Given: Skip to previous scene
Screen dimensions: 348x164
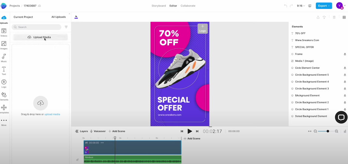Looking at the screenshot, I should (182, 131).
